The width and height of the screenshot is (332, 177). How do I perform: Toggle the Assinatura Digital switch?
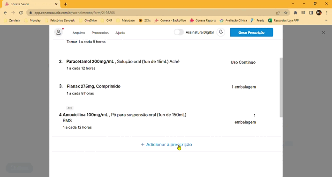tap(179, 32)
